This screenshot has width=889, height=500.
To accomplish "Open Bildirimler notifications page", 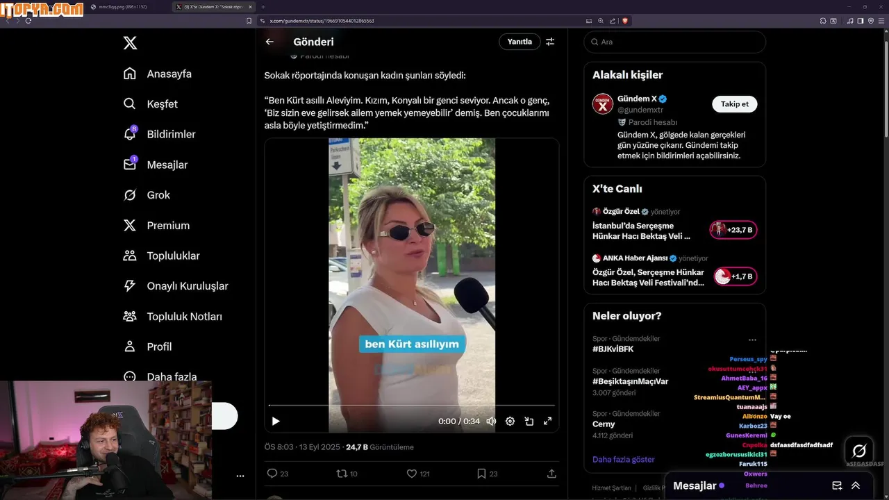I will [159, 134].
